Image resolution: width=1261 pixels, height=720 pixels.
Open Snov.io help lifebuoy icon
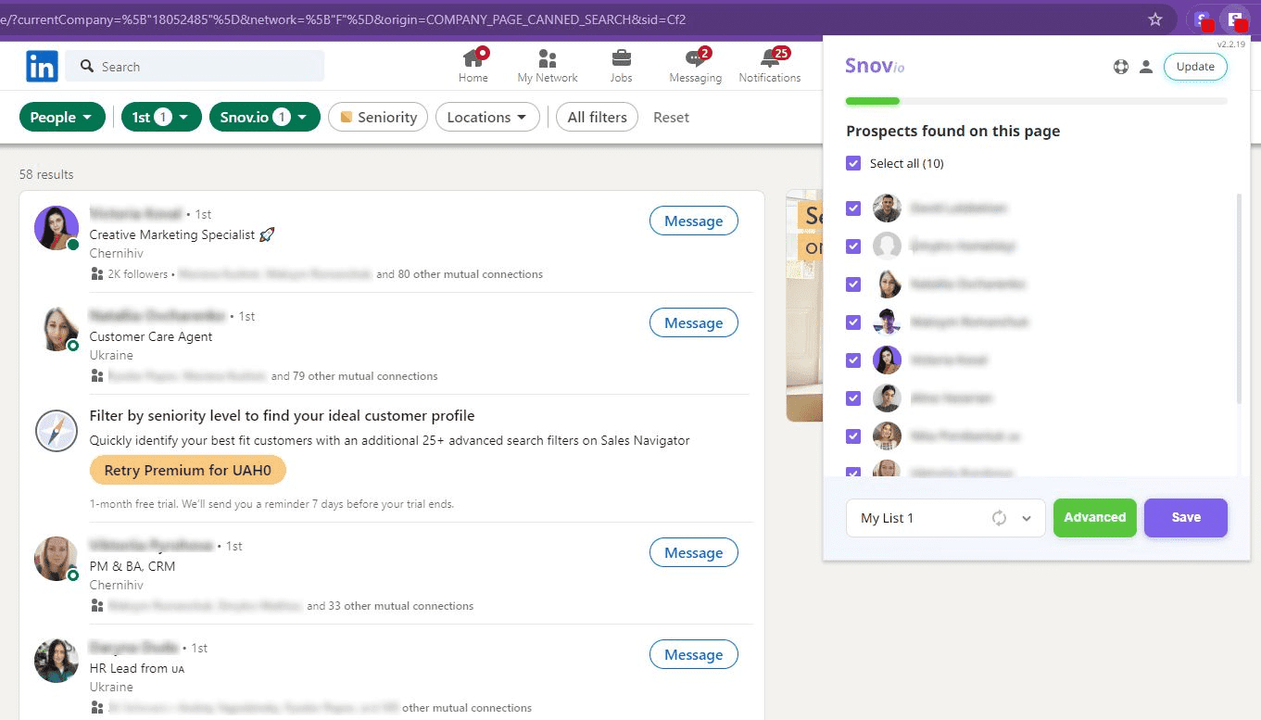[x=1121, y=67]
